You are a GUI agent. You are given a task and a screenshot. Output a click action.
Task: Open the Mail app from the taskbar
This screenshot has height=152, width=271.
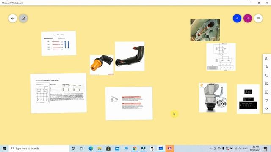click(x=117, y=148)
